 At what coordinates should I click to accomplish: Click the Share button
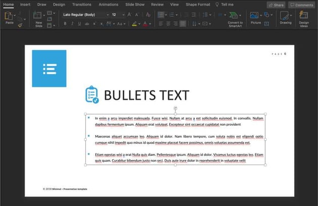point(276,5)
